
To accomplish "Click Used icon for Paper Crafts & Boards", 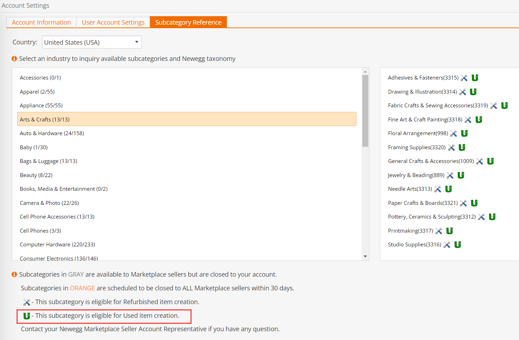I will pyautogui.click(x=474, y=203).
